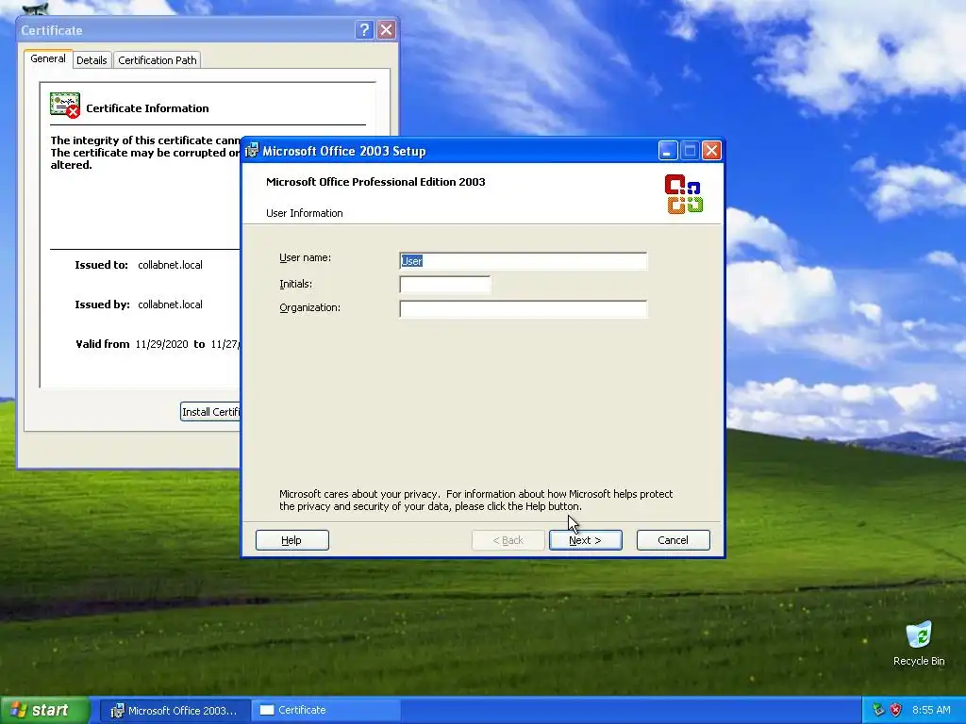Focus the User name input field
Viewport: 966px width, 724px height.
523,261
